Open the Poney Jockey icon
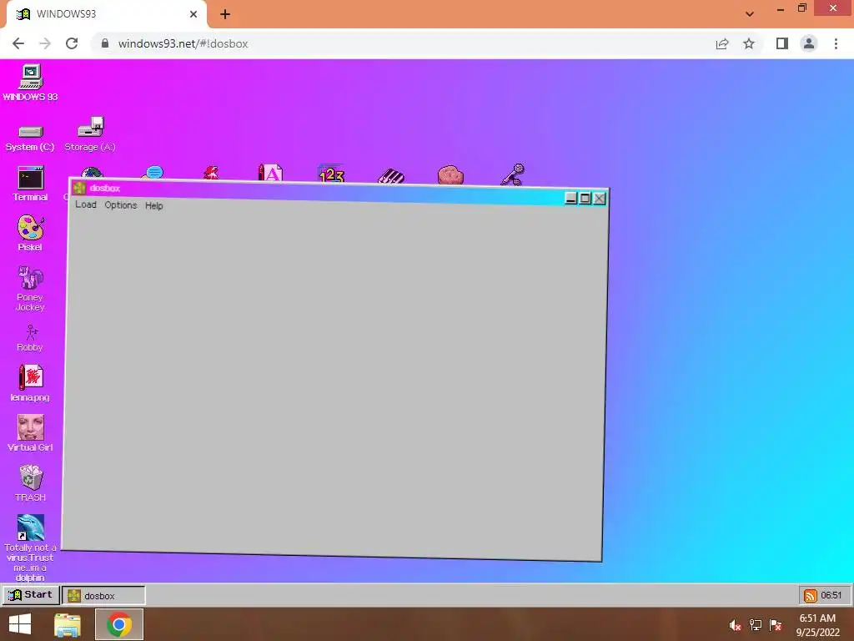 point(31,288)
